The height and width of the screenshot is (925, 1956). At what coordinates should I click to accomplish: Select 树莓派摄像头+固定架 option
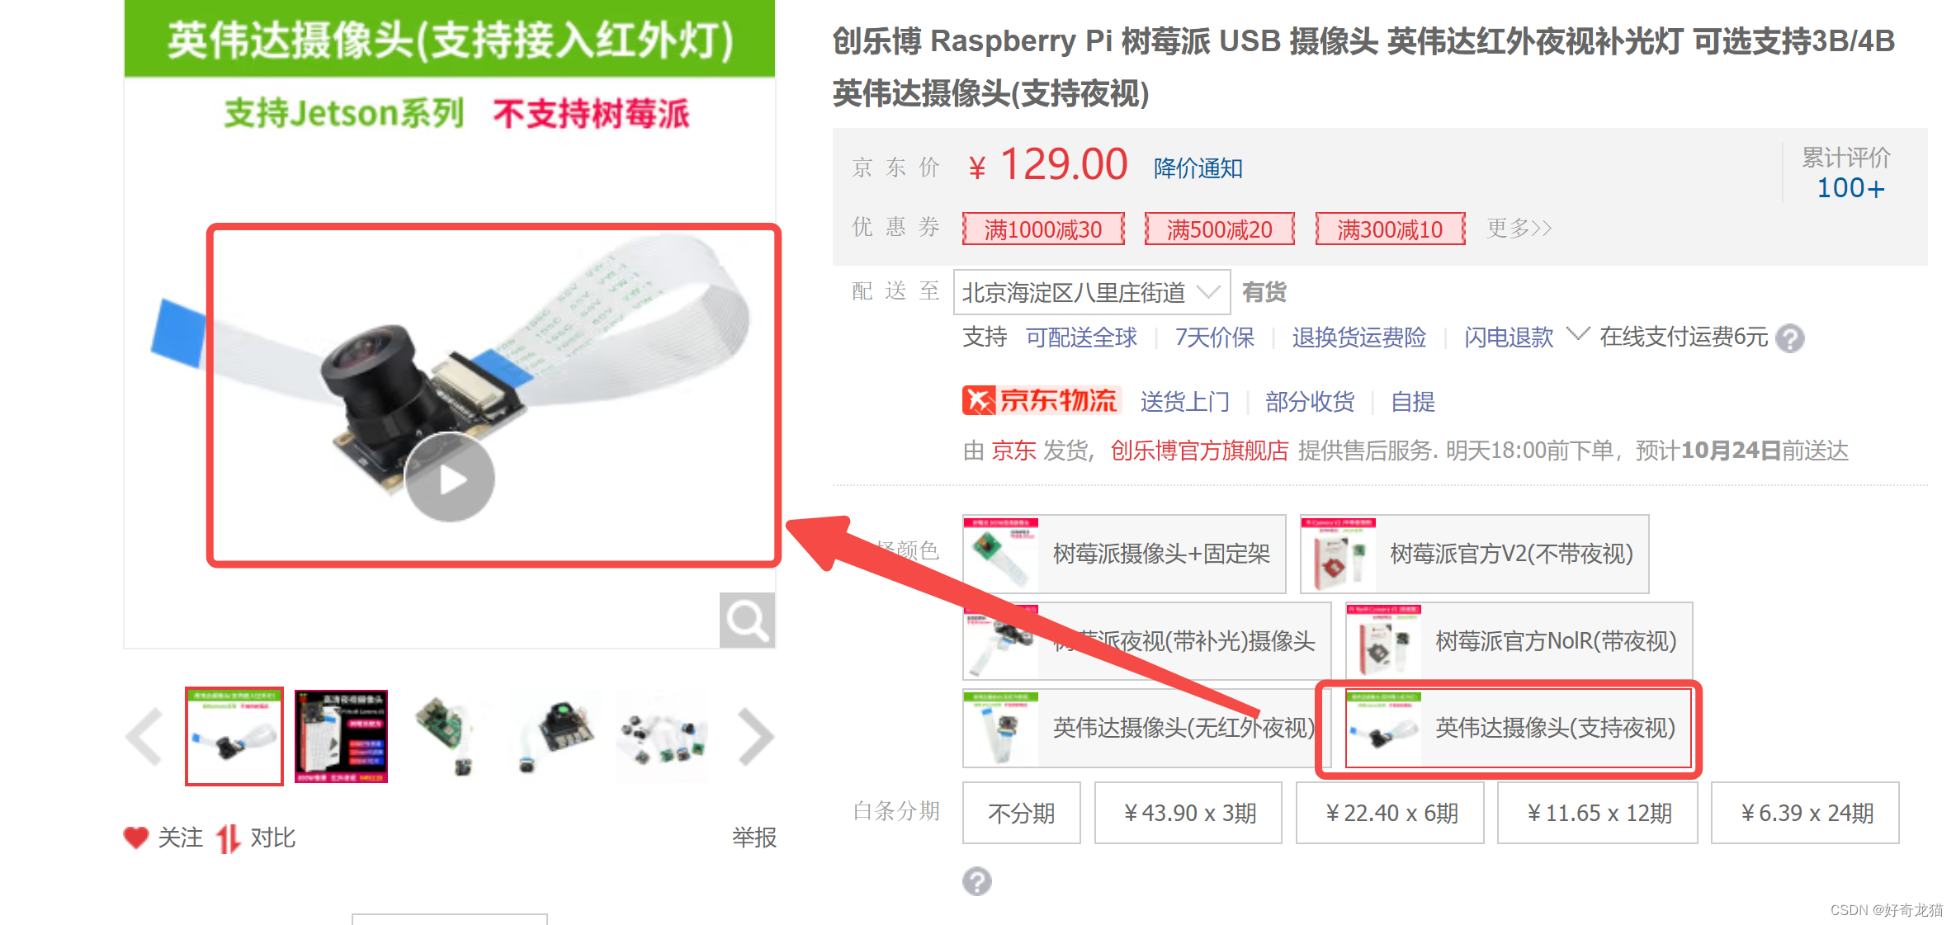click(x=1124, y=554)
